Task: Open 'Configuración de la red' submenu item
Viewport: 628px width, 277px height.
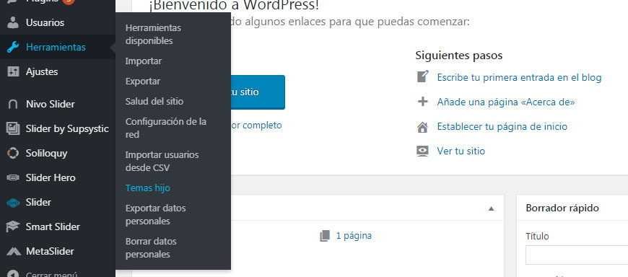Action: coord(166,128)
